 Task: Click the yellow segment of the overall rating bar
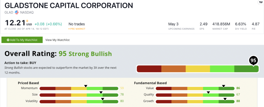pos(198,69)
